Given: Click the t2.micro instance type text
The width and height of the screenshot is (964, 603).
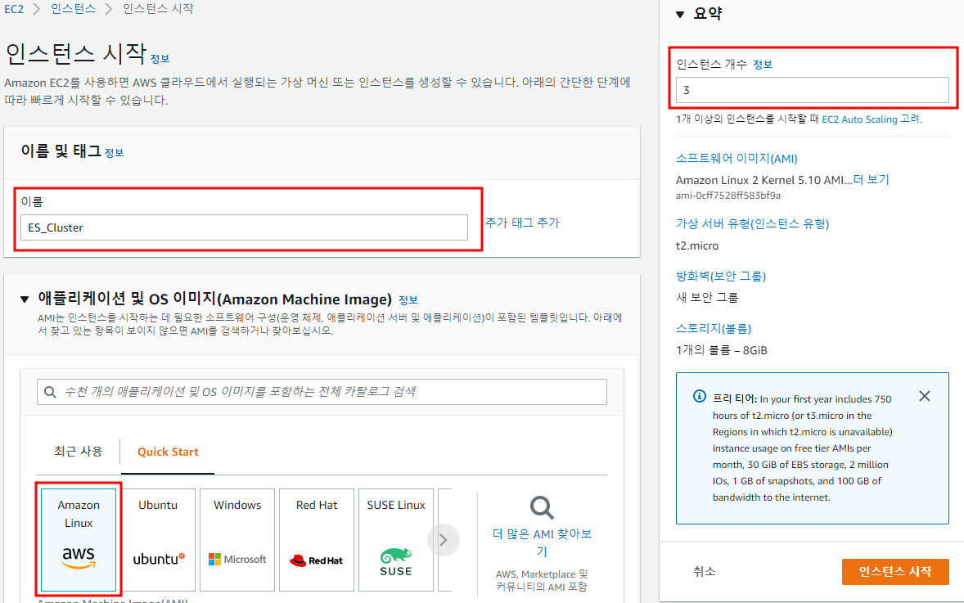Looking at the screenshot, I should pos(697,246).
